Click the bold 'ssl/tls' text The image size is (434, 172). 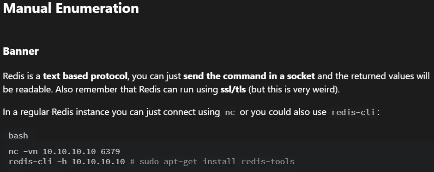coord(232,90)
